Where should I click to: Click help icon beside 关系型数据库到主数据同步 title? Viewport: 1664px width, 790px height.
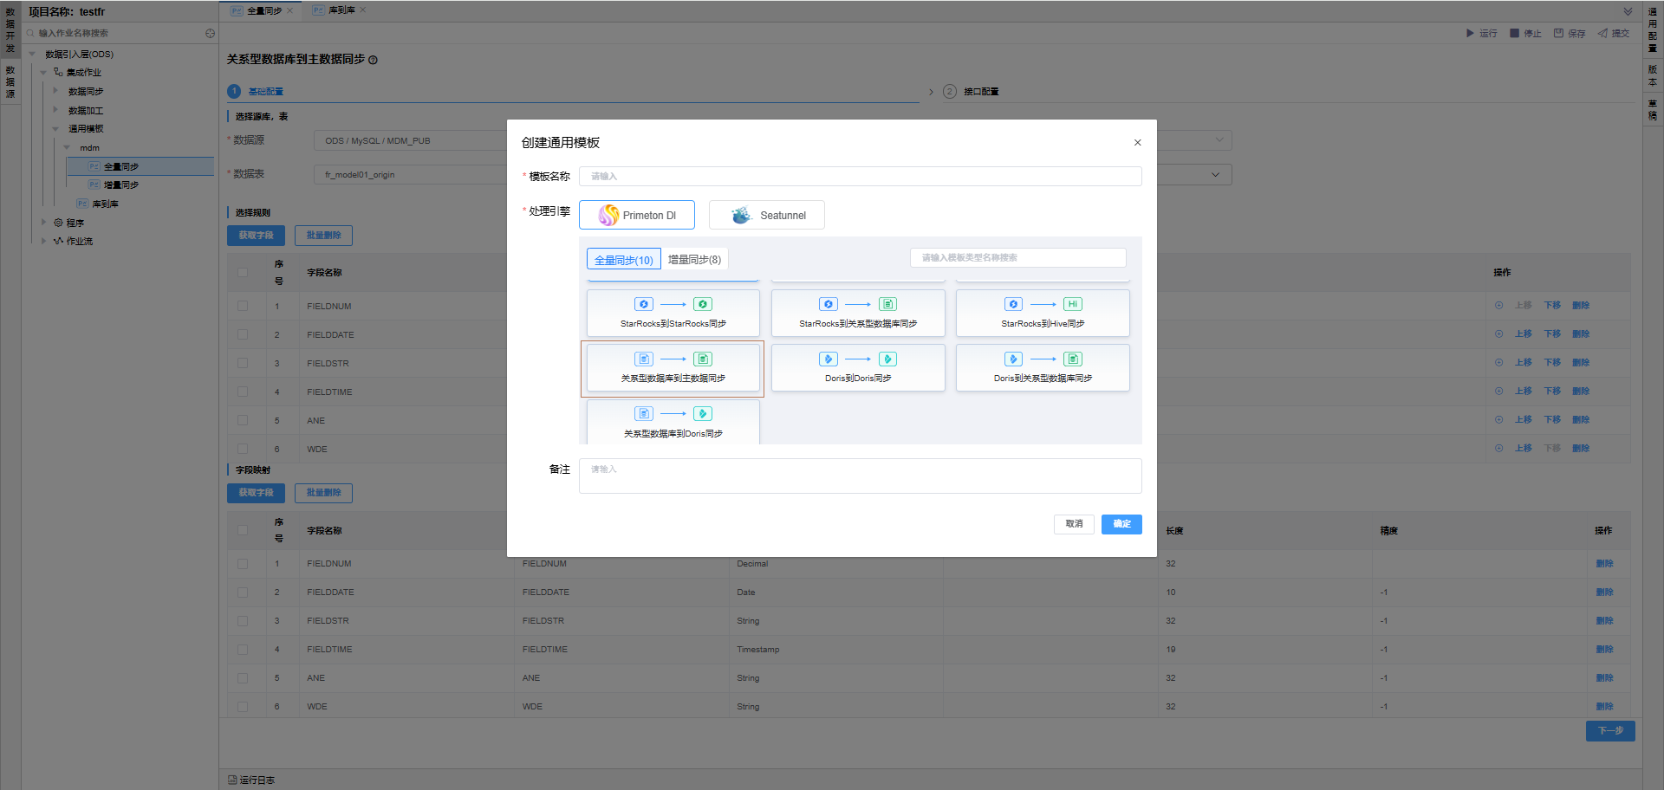tap(374, 60)
